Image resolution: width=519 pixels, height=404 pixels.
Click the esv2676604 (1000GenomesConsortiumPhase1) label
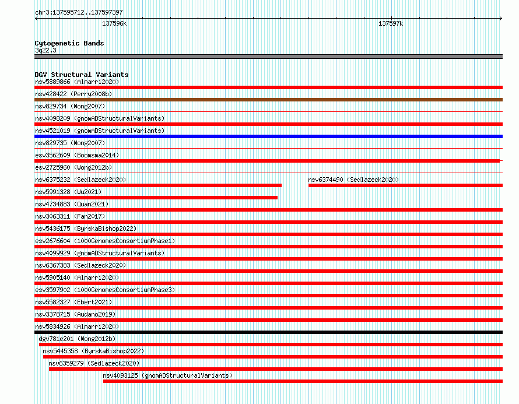[105, 241]
